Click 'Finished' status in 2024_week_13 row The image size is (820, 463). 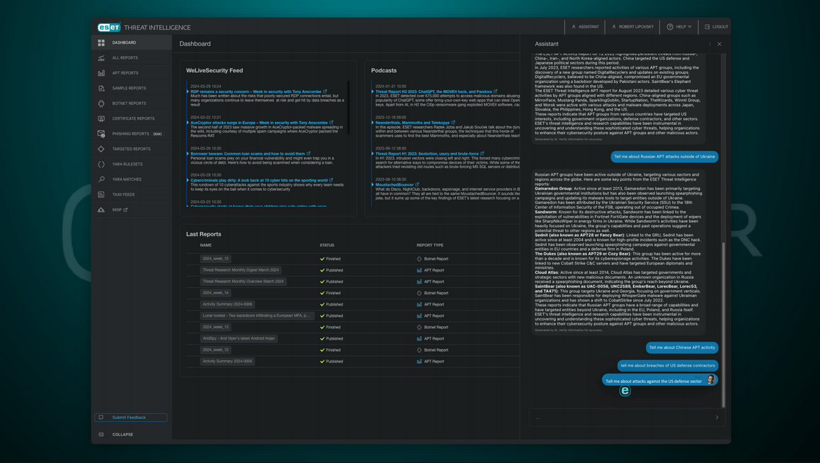point(333,327)
